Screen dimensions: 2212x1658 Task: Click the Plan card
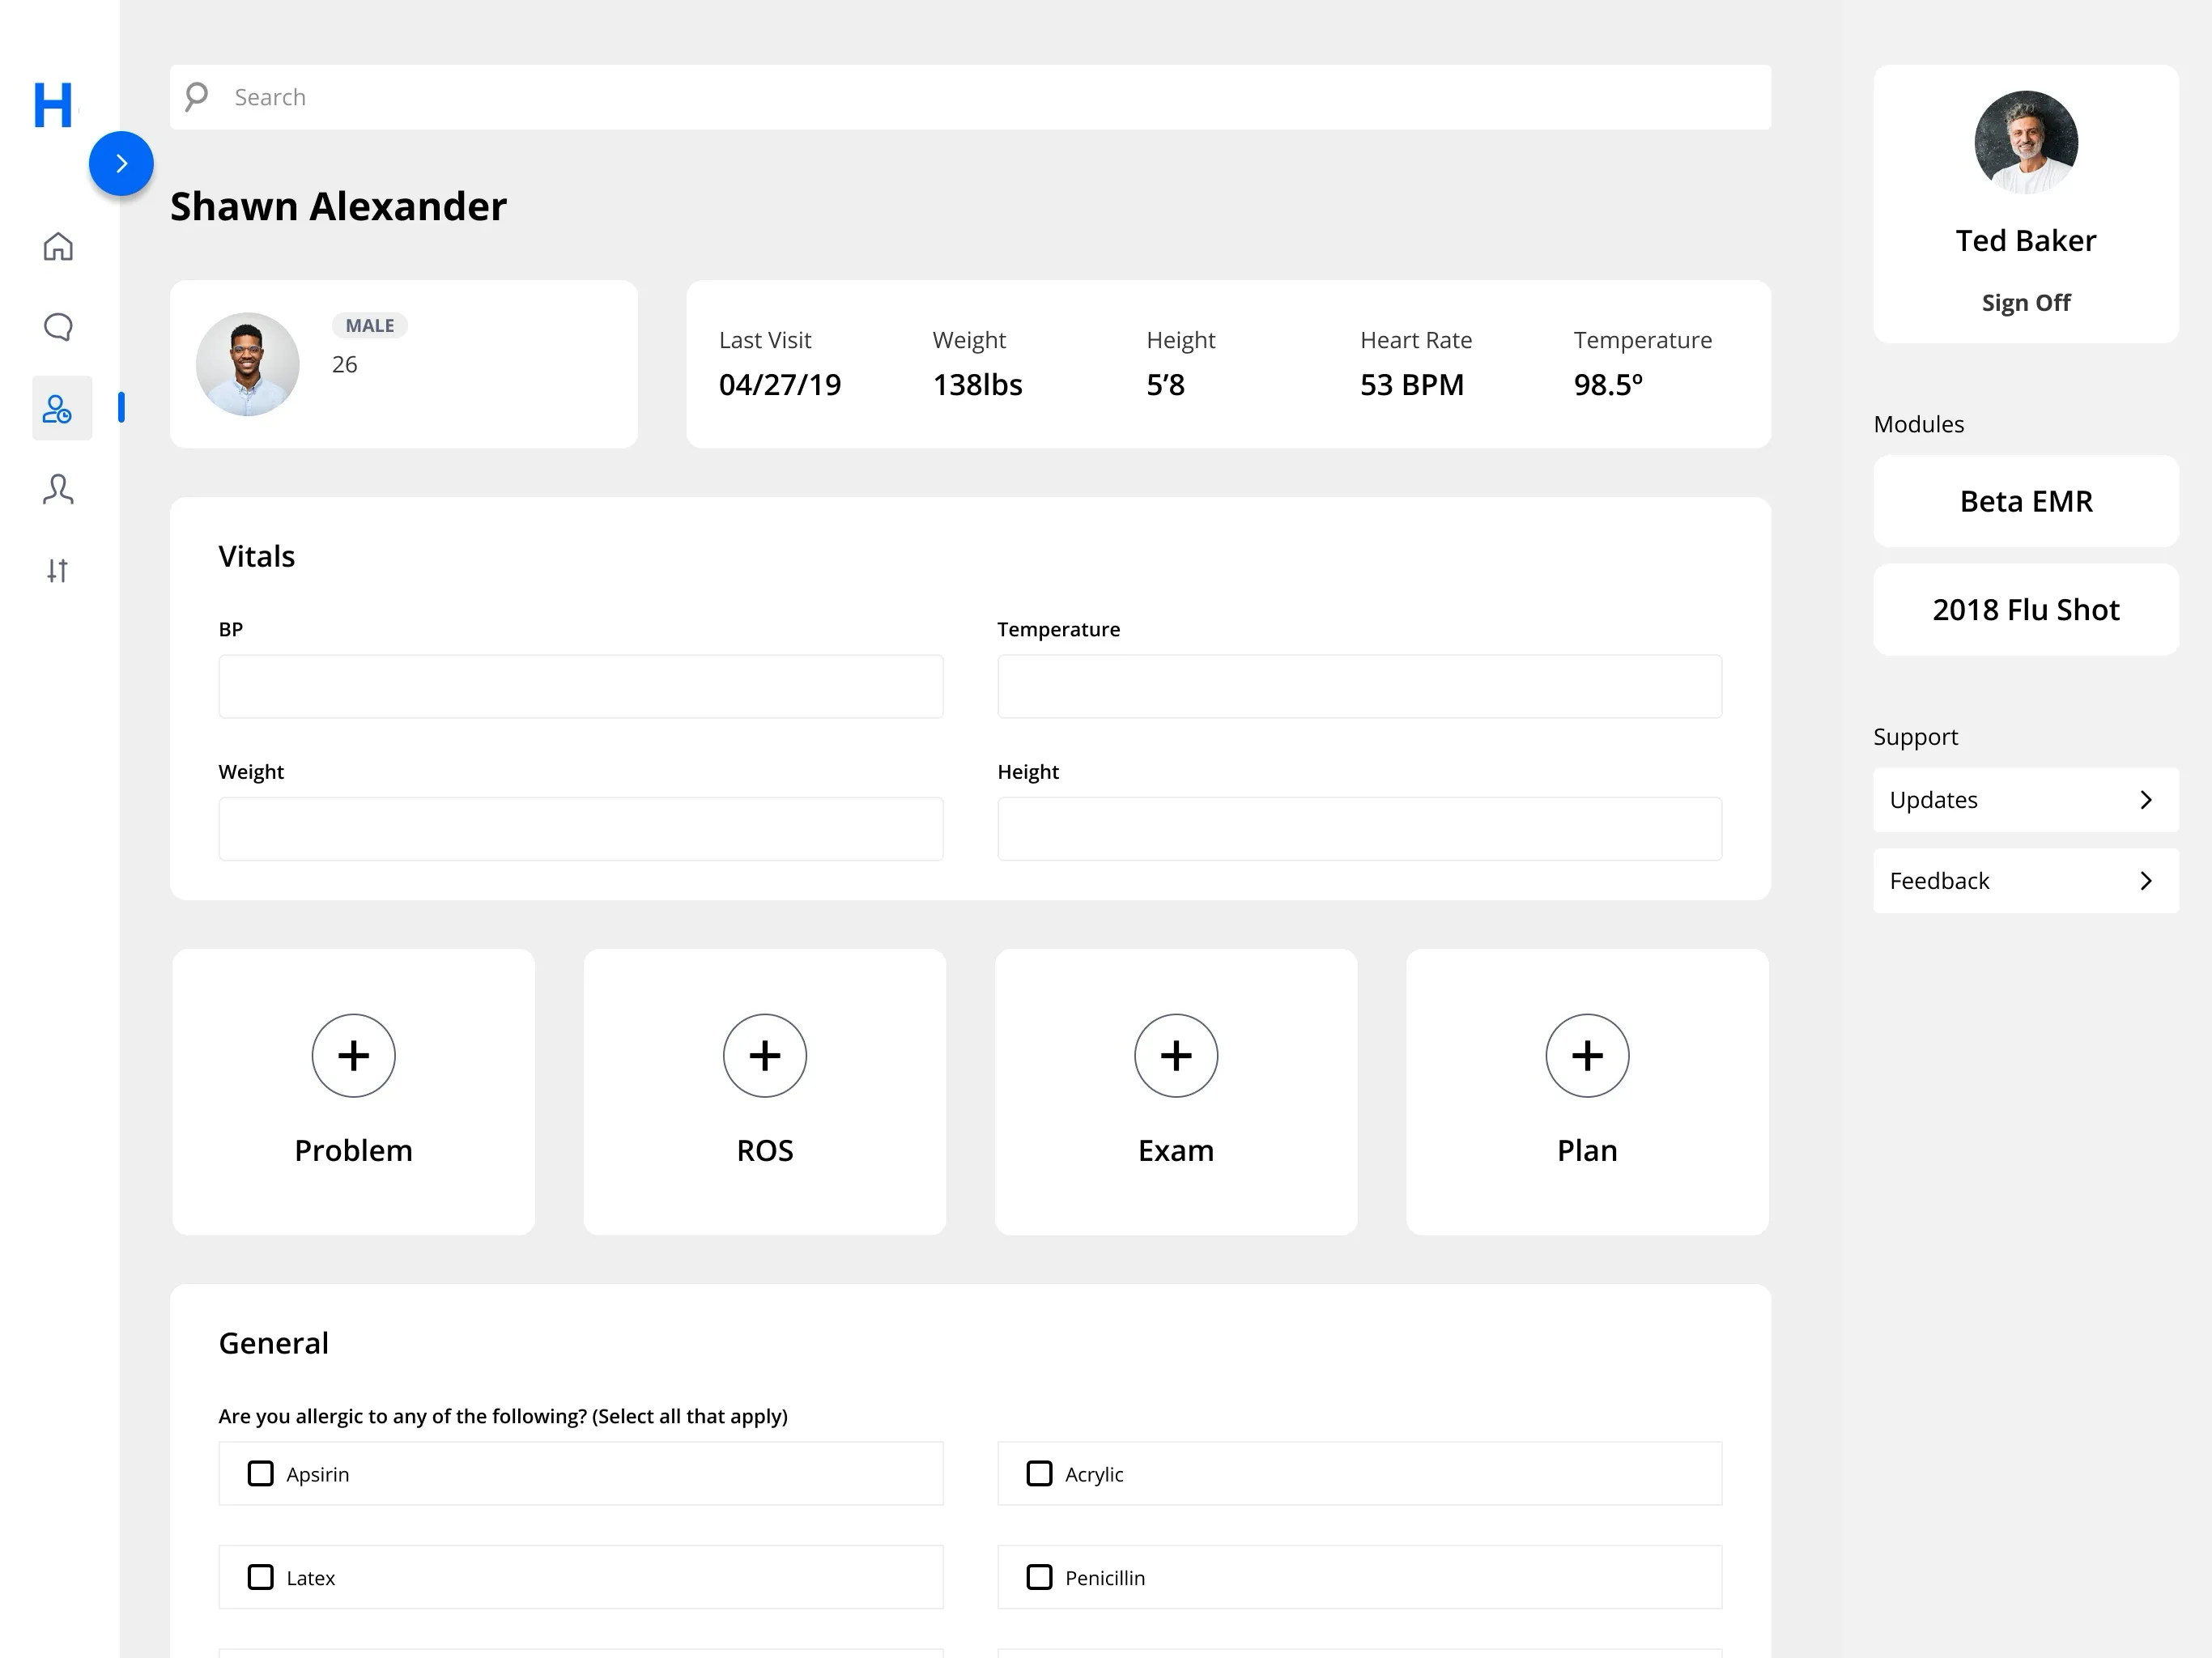point(1586,1091)
